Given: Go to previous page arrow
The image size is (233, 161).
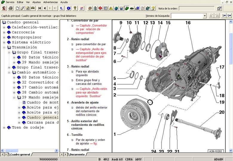Looking at the screenshot, I should pyautogui.click(x=45, y=8).
